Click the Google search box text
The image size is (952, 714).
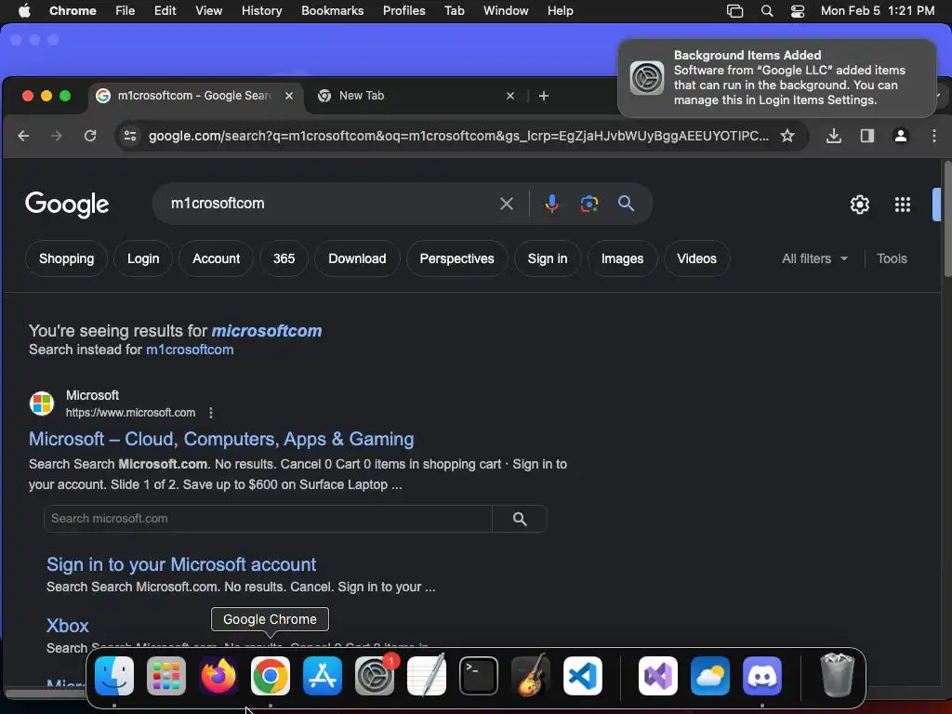pyautogui.click(x=218, y=204)
